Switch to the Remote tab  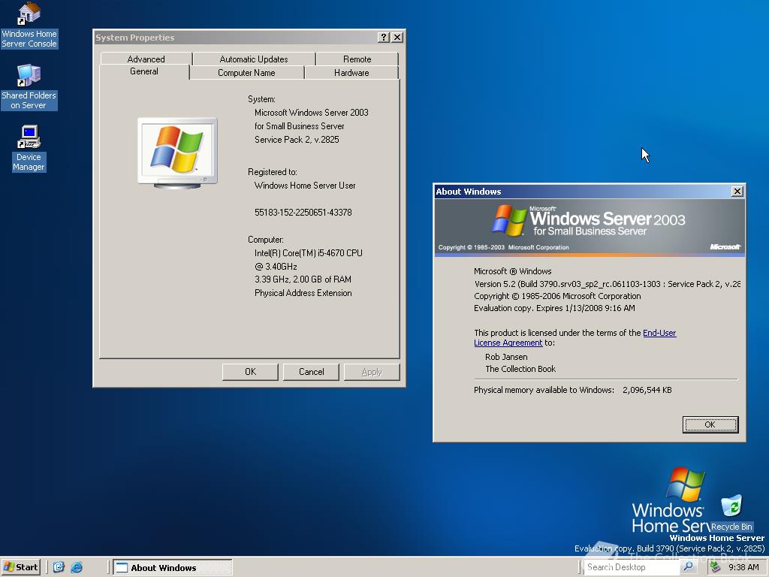[357, 59]
